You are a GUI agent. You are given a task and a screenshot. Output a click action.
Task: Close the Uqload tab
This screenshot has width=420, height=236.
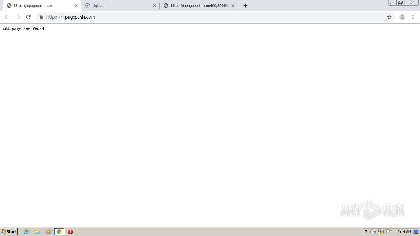point(155,6)
